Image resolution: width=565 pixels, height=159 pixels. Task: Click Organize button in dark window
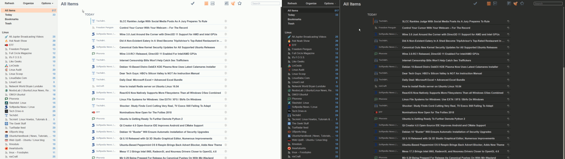pos(311,3)
